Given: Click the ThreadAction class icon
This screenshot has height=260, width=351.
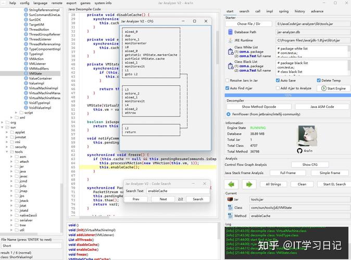Looking at the screenshot, I should [26, 30].
